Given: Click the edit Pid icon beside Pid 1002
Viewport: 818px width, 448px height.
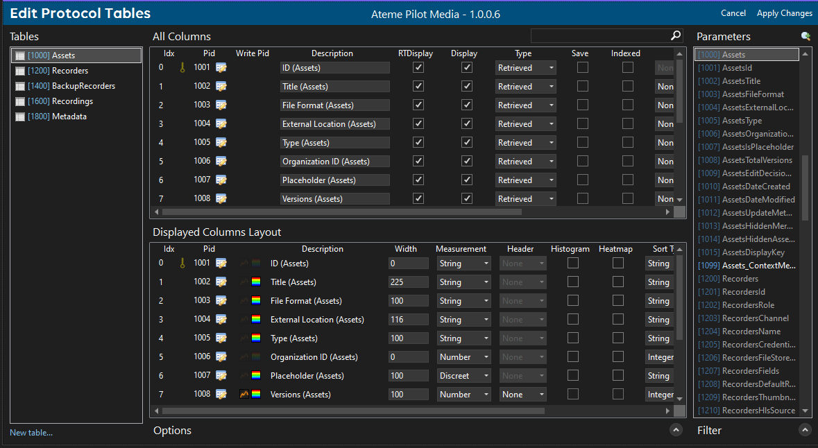Looking at the screenshot, I should (x=221, y=86).
